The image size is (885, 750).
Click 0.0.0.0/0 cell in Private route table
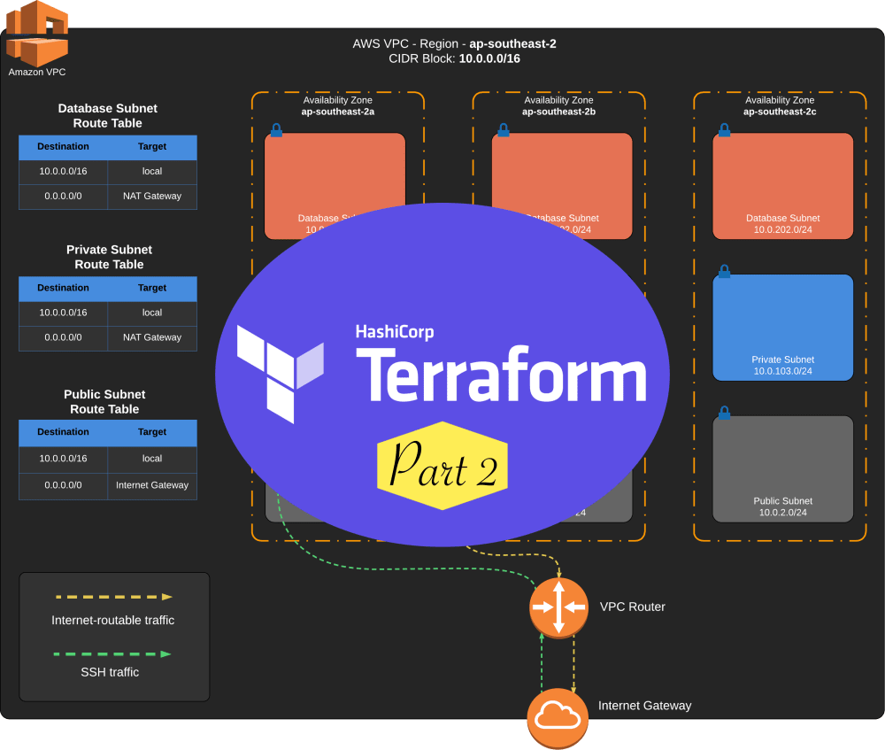[63, 337]
